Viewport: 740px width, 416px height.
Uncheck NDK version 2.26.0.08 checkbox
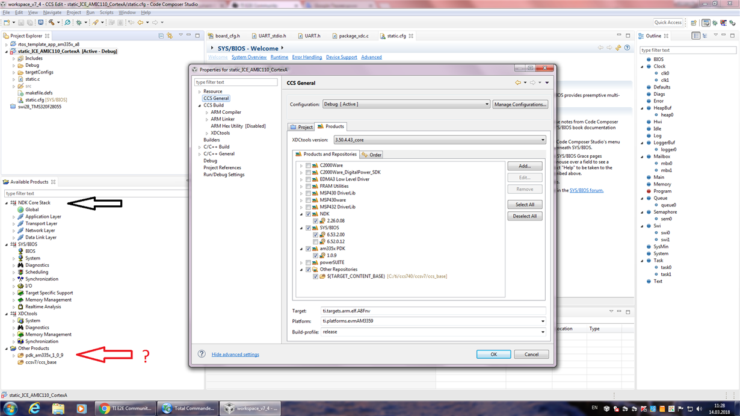pos(316,221)
